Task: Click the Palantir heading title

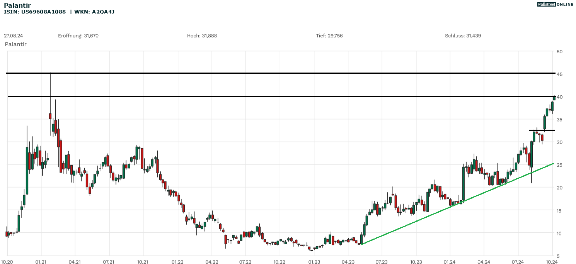Action: coord(17,5)
